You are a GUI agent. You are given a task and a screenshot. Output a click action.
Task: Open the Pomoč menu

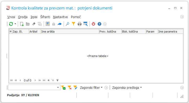click(76, 17)
